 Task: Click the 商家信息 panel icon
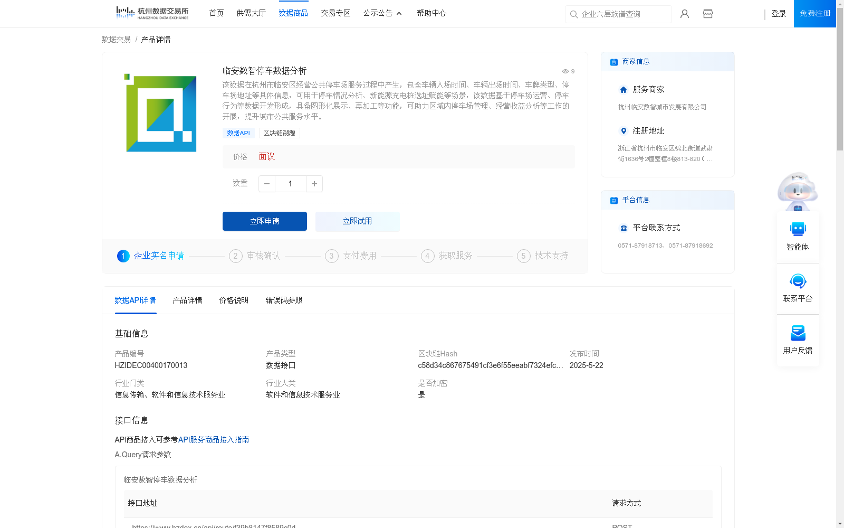(614, 62)
